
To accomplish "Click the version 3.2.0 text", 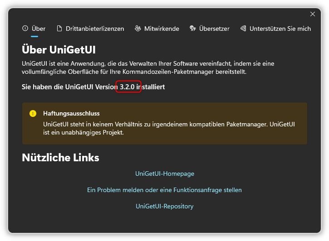I will (127, 87).
